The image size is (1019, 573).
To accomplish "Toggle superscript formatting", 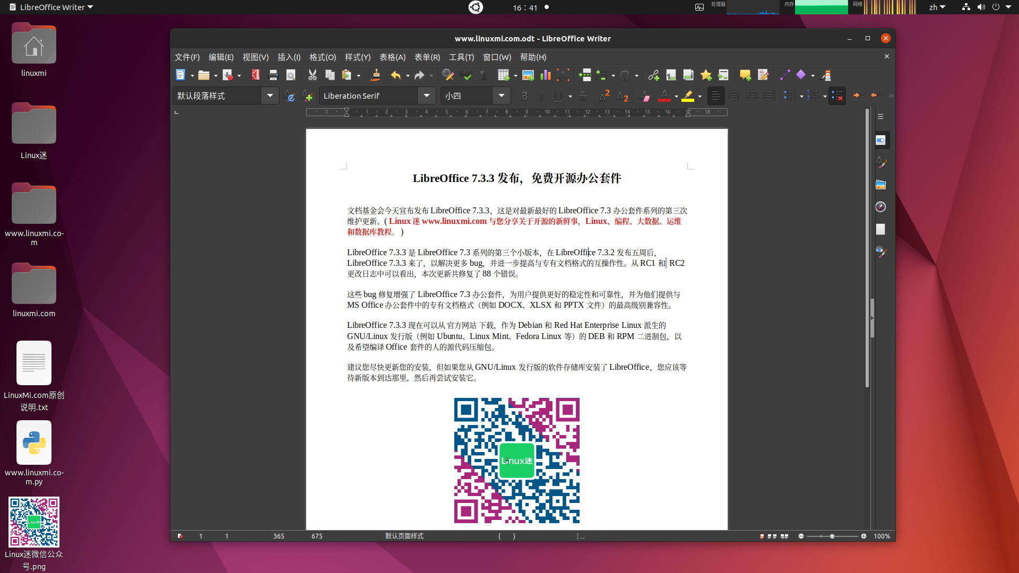I will pos(604,96).
